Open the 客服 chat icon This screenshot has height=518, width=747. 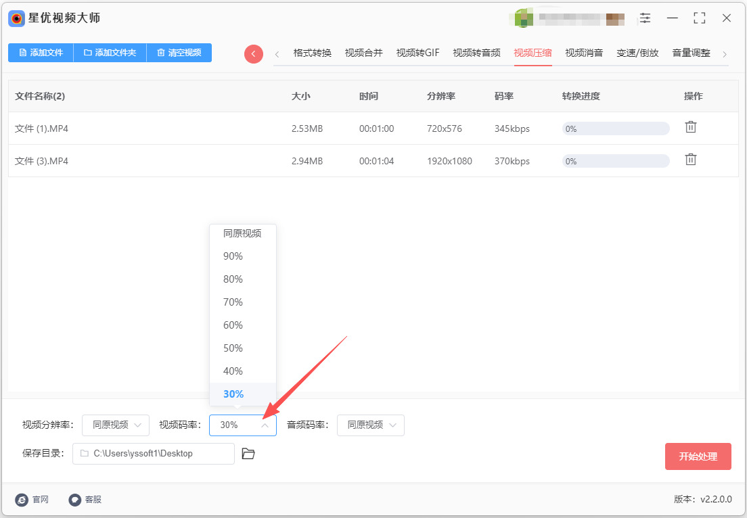(75, 500)
